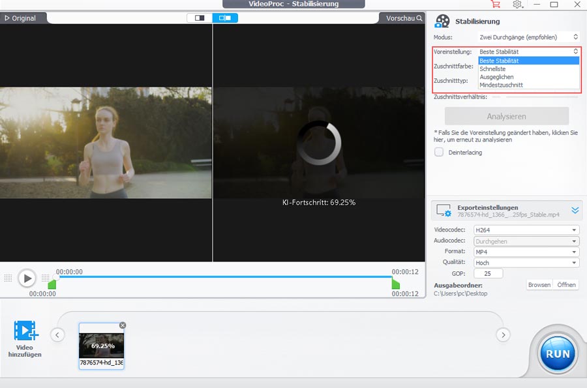Click the KI-Fortschritt 69.25% text
This screenshot has width=587, height=388.
click(319, 202)
